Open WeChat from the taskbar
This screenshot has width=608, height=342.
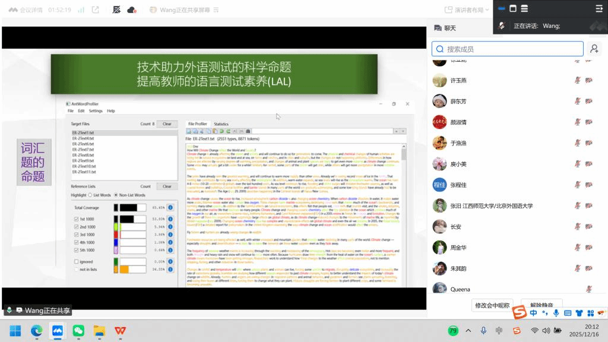78,330
